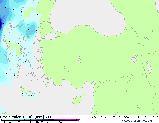Click the 40–45 mm magenta legend swatch
Viewport: 159px width, 123px height.
(68, 120)
